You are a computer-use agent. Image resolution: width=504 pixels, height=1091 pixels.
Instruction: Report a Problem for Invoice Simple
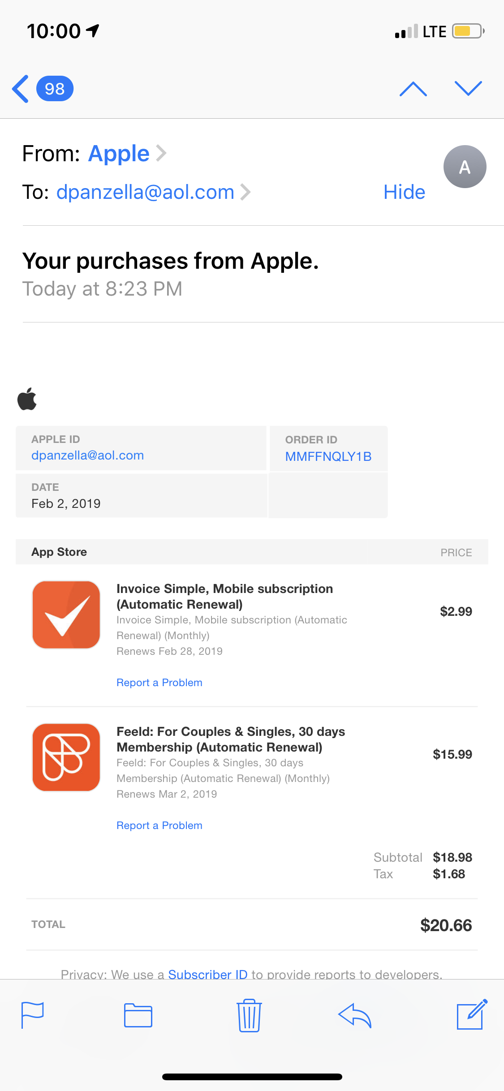coord(159,683)
